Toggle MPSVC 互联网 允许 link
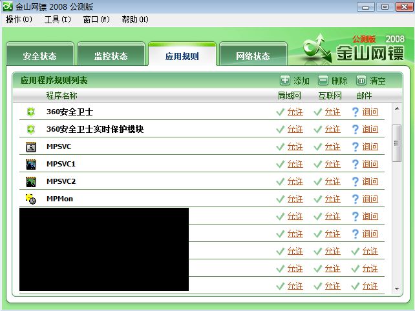The width and height of the screenshot is (415, 311). tap(333, 147)
